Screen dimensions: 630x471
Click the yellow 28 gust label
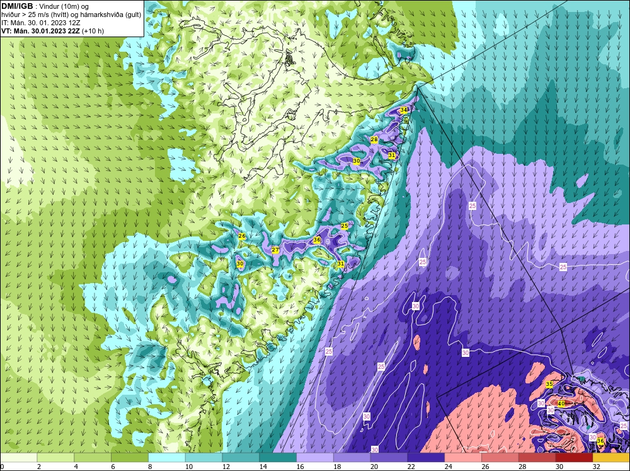(374, 139)
